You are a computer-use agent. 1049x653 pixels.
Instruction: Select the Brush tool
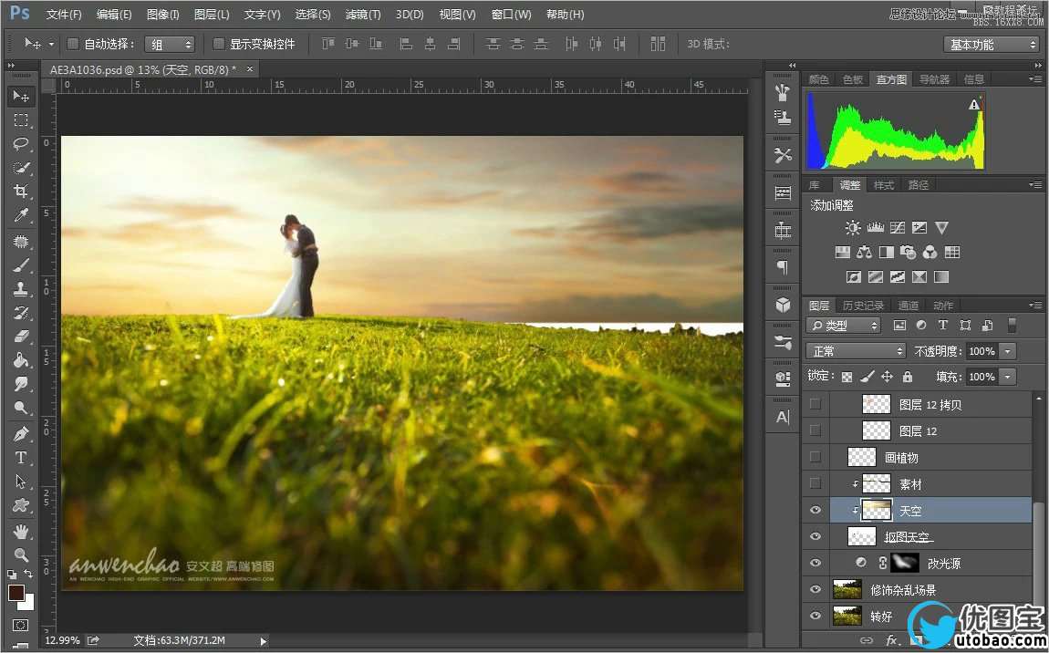coord(21,265)
